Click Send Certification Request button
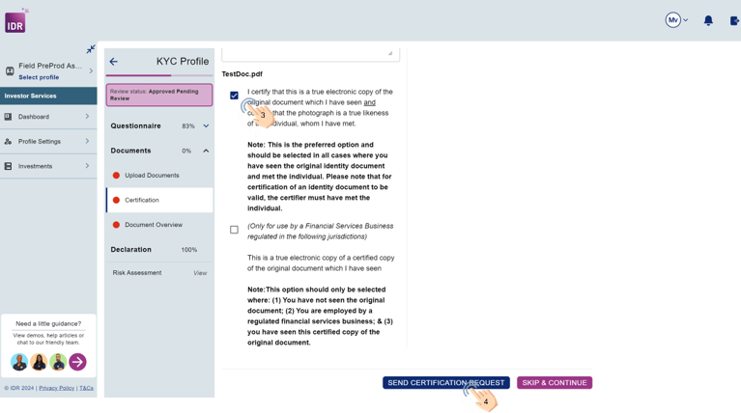The width and height of the screenshot is (741, 413). tap(445, 383)
